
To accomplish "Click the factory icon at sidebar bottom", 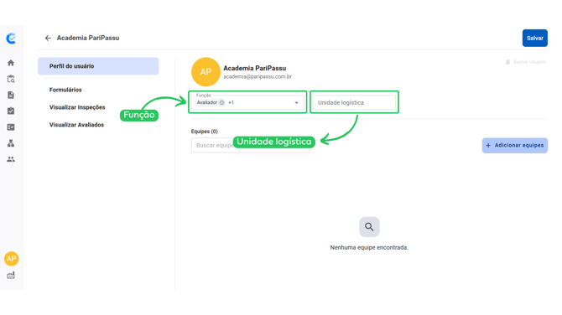I will [x=11, y=276].
